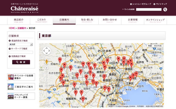Click the zoom slider handle
Viewport: 176px width, 109px height.
point(46,85)
